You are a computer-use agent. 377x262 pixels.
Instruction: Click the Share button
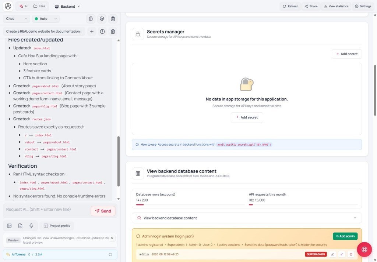pyautogui.click(x=311, y=6)
